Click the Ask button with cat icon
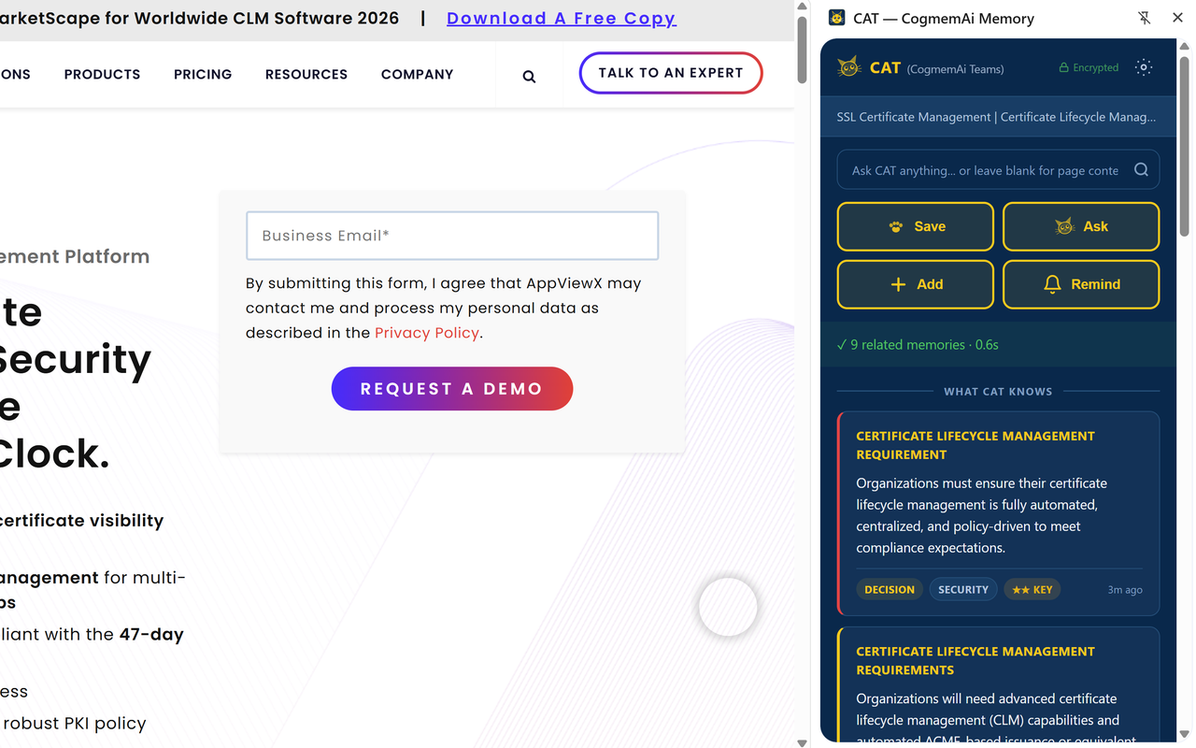The image size is (1196, 748). pyautogui.click(x=1081, y=226)
